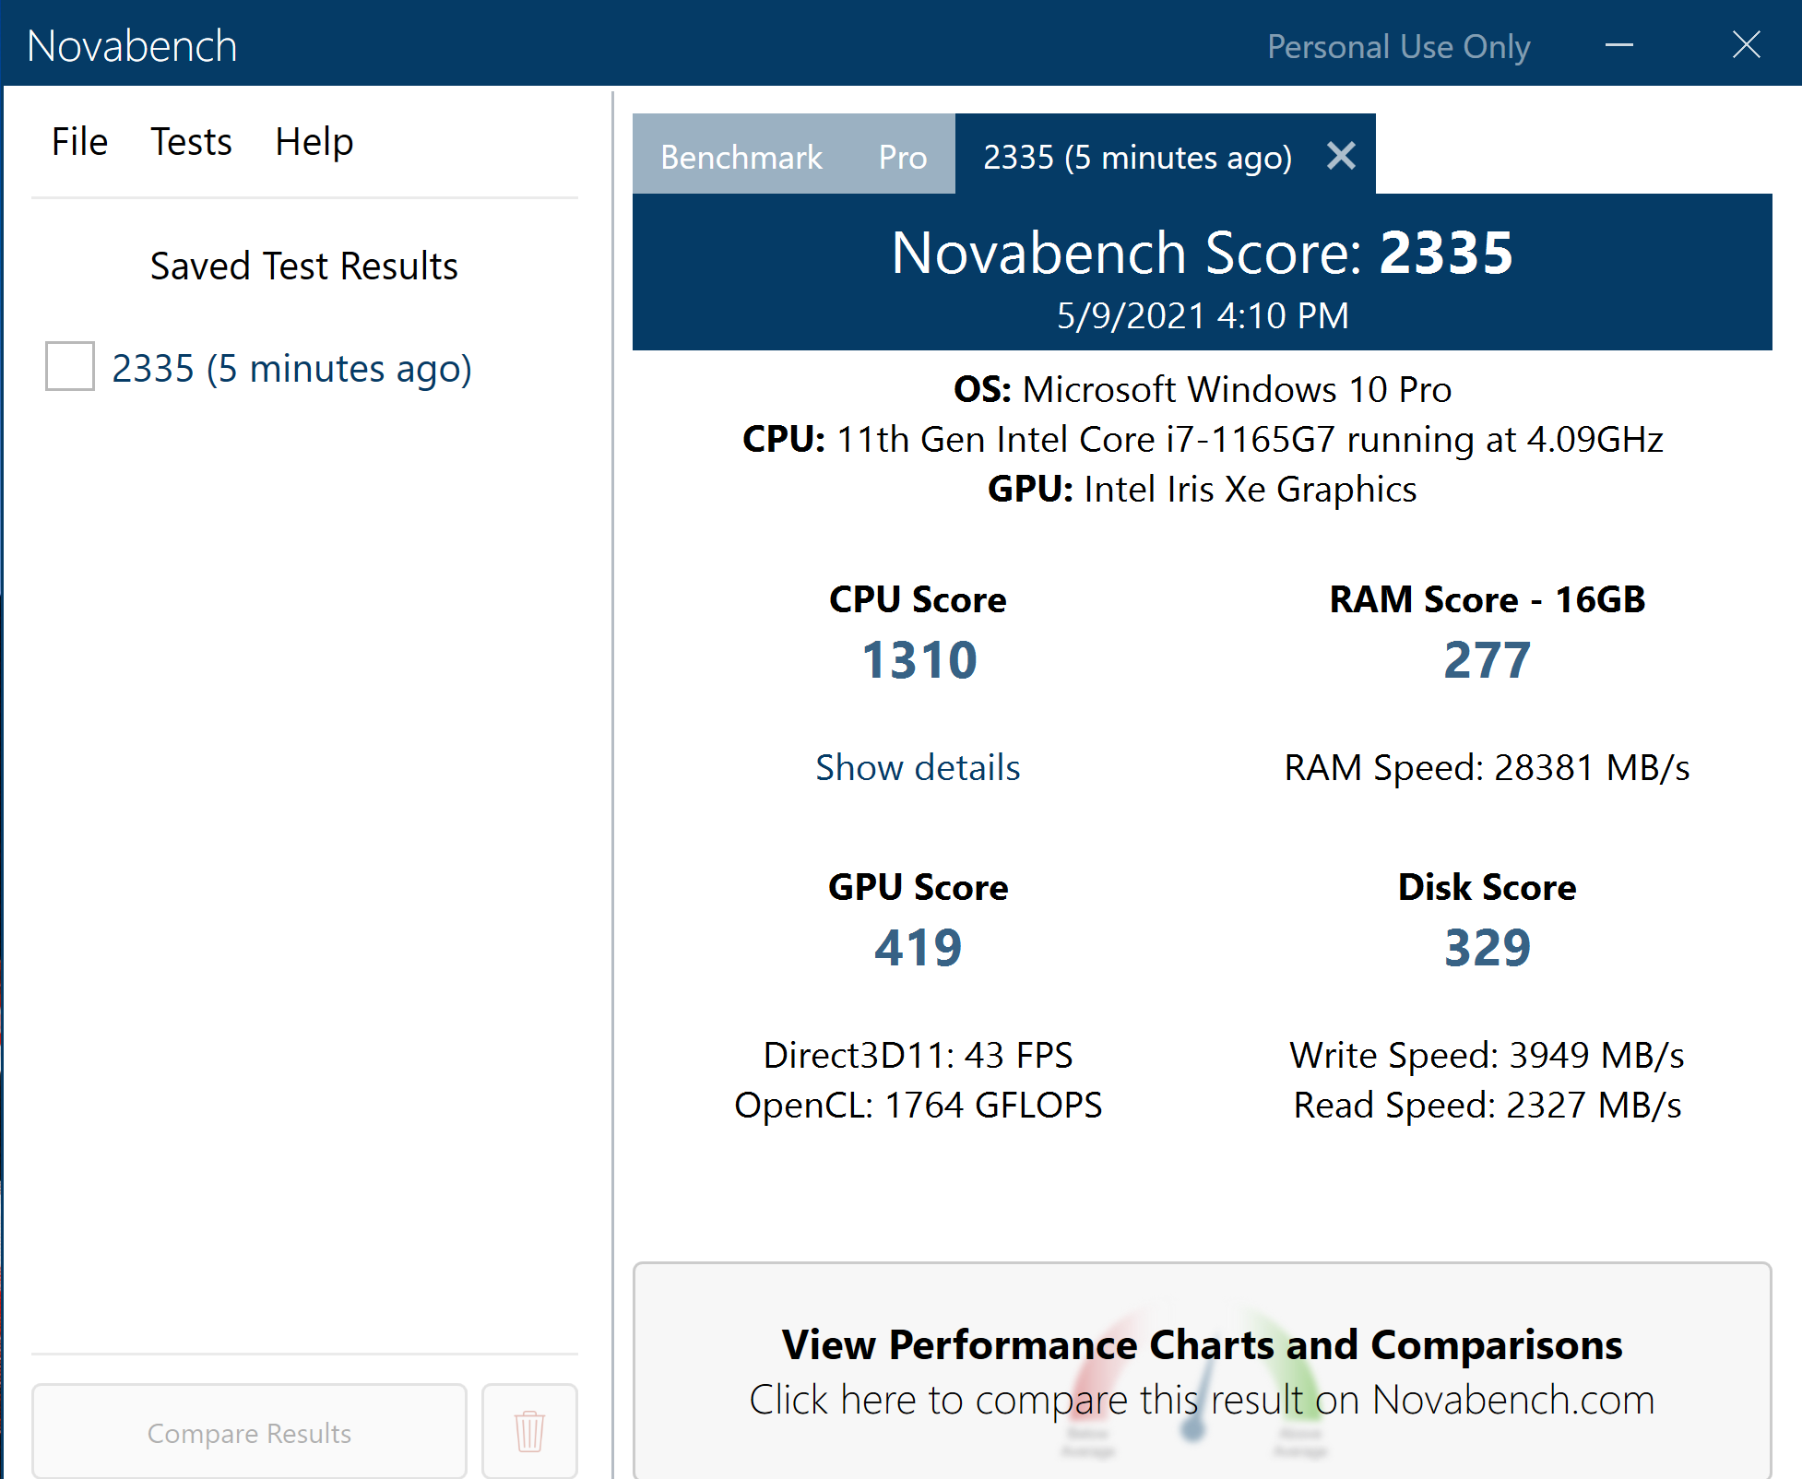Open the Help menu

(314, 142)
